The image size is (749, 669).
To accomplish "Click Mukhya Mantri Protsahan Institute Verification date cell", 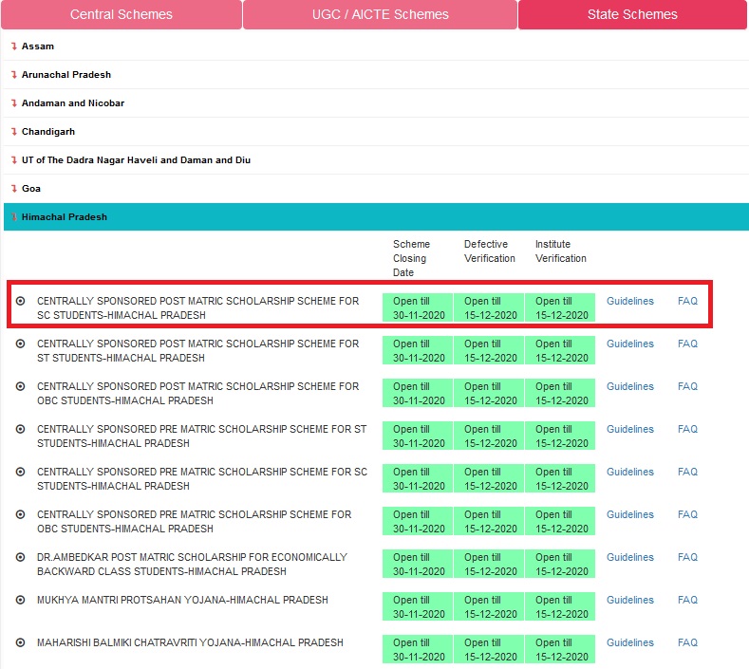I will [x=560, y=607].
